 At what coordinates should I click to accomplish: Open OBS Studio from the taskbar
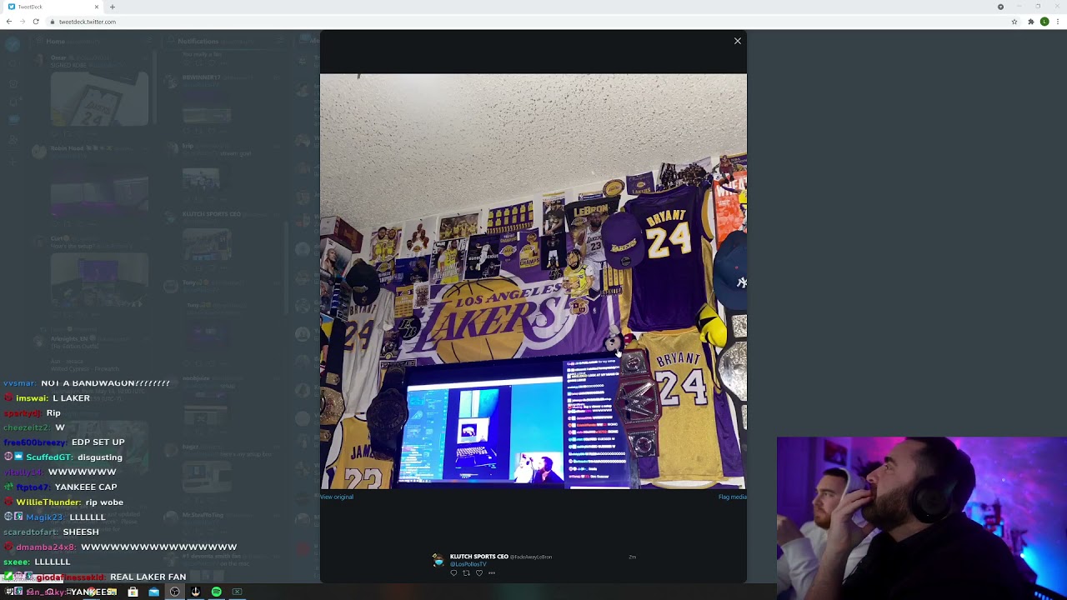tap(174, 592)
